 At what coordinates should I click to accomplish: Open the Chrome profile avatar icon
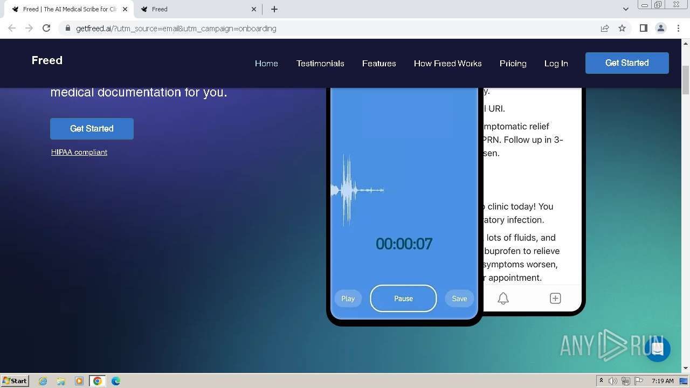[x=660, y=29]
